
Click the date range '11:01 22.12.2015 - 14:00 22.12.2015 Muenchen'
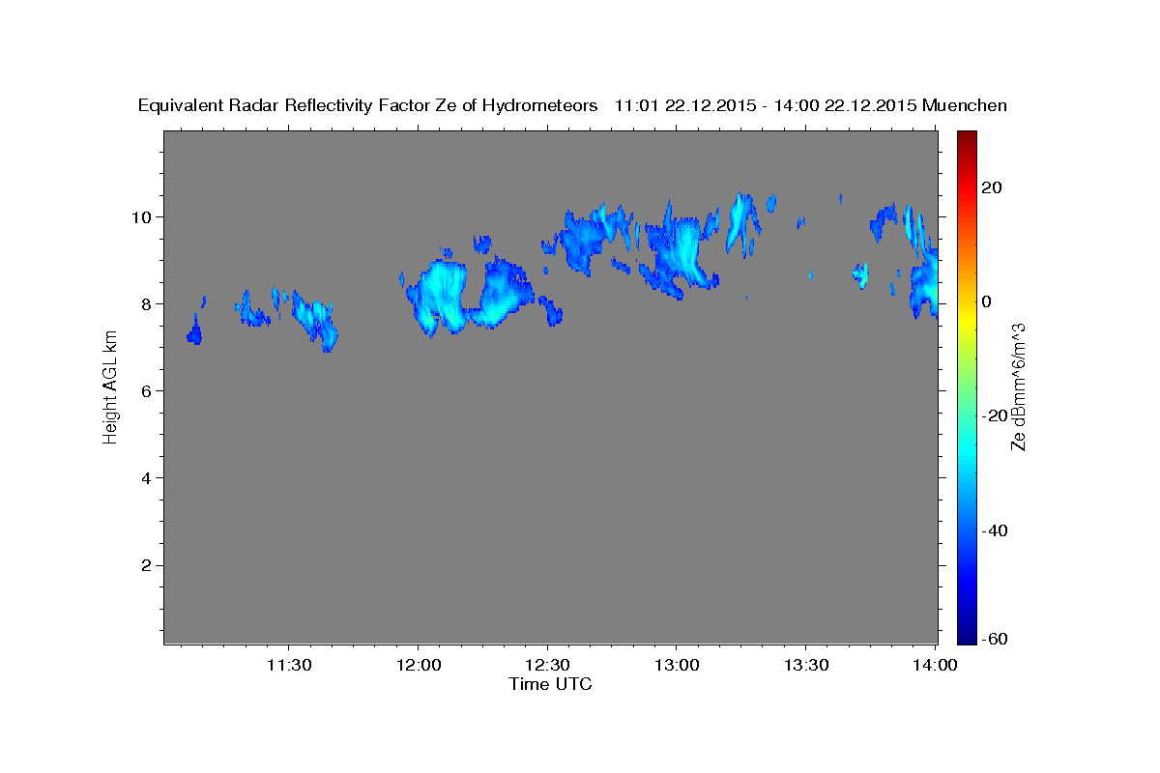(x=811, y=105)
